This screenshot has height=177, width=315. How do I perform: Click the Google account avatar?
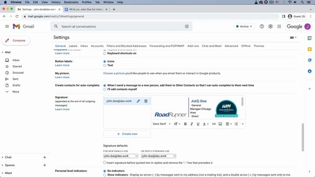(x=307, y=26)
